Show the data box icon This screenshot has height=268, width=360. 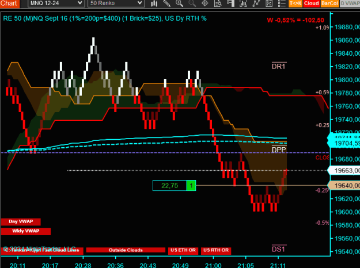click(217, 3)
